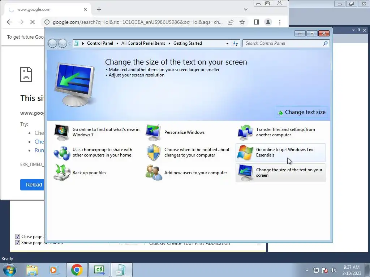
Task: Open a new Chrome tab
Action: coord(99,9)
